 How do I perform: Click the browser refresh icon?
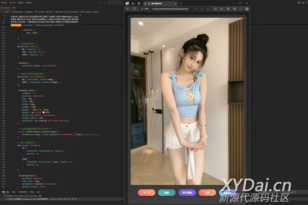[134, 9]
